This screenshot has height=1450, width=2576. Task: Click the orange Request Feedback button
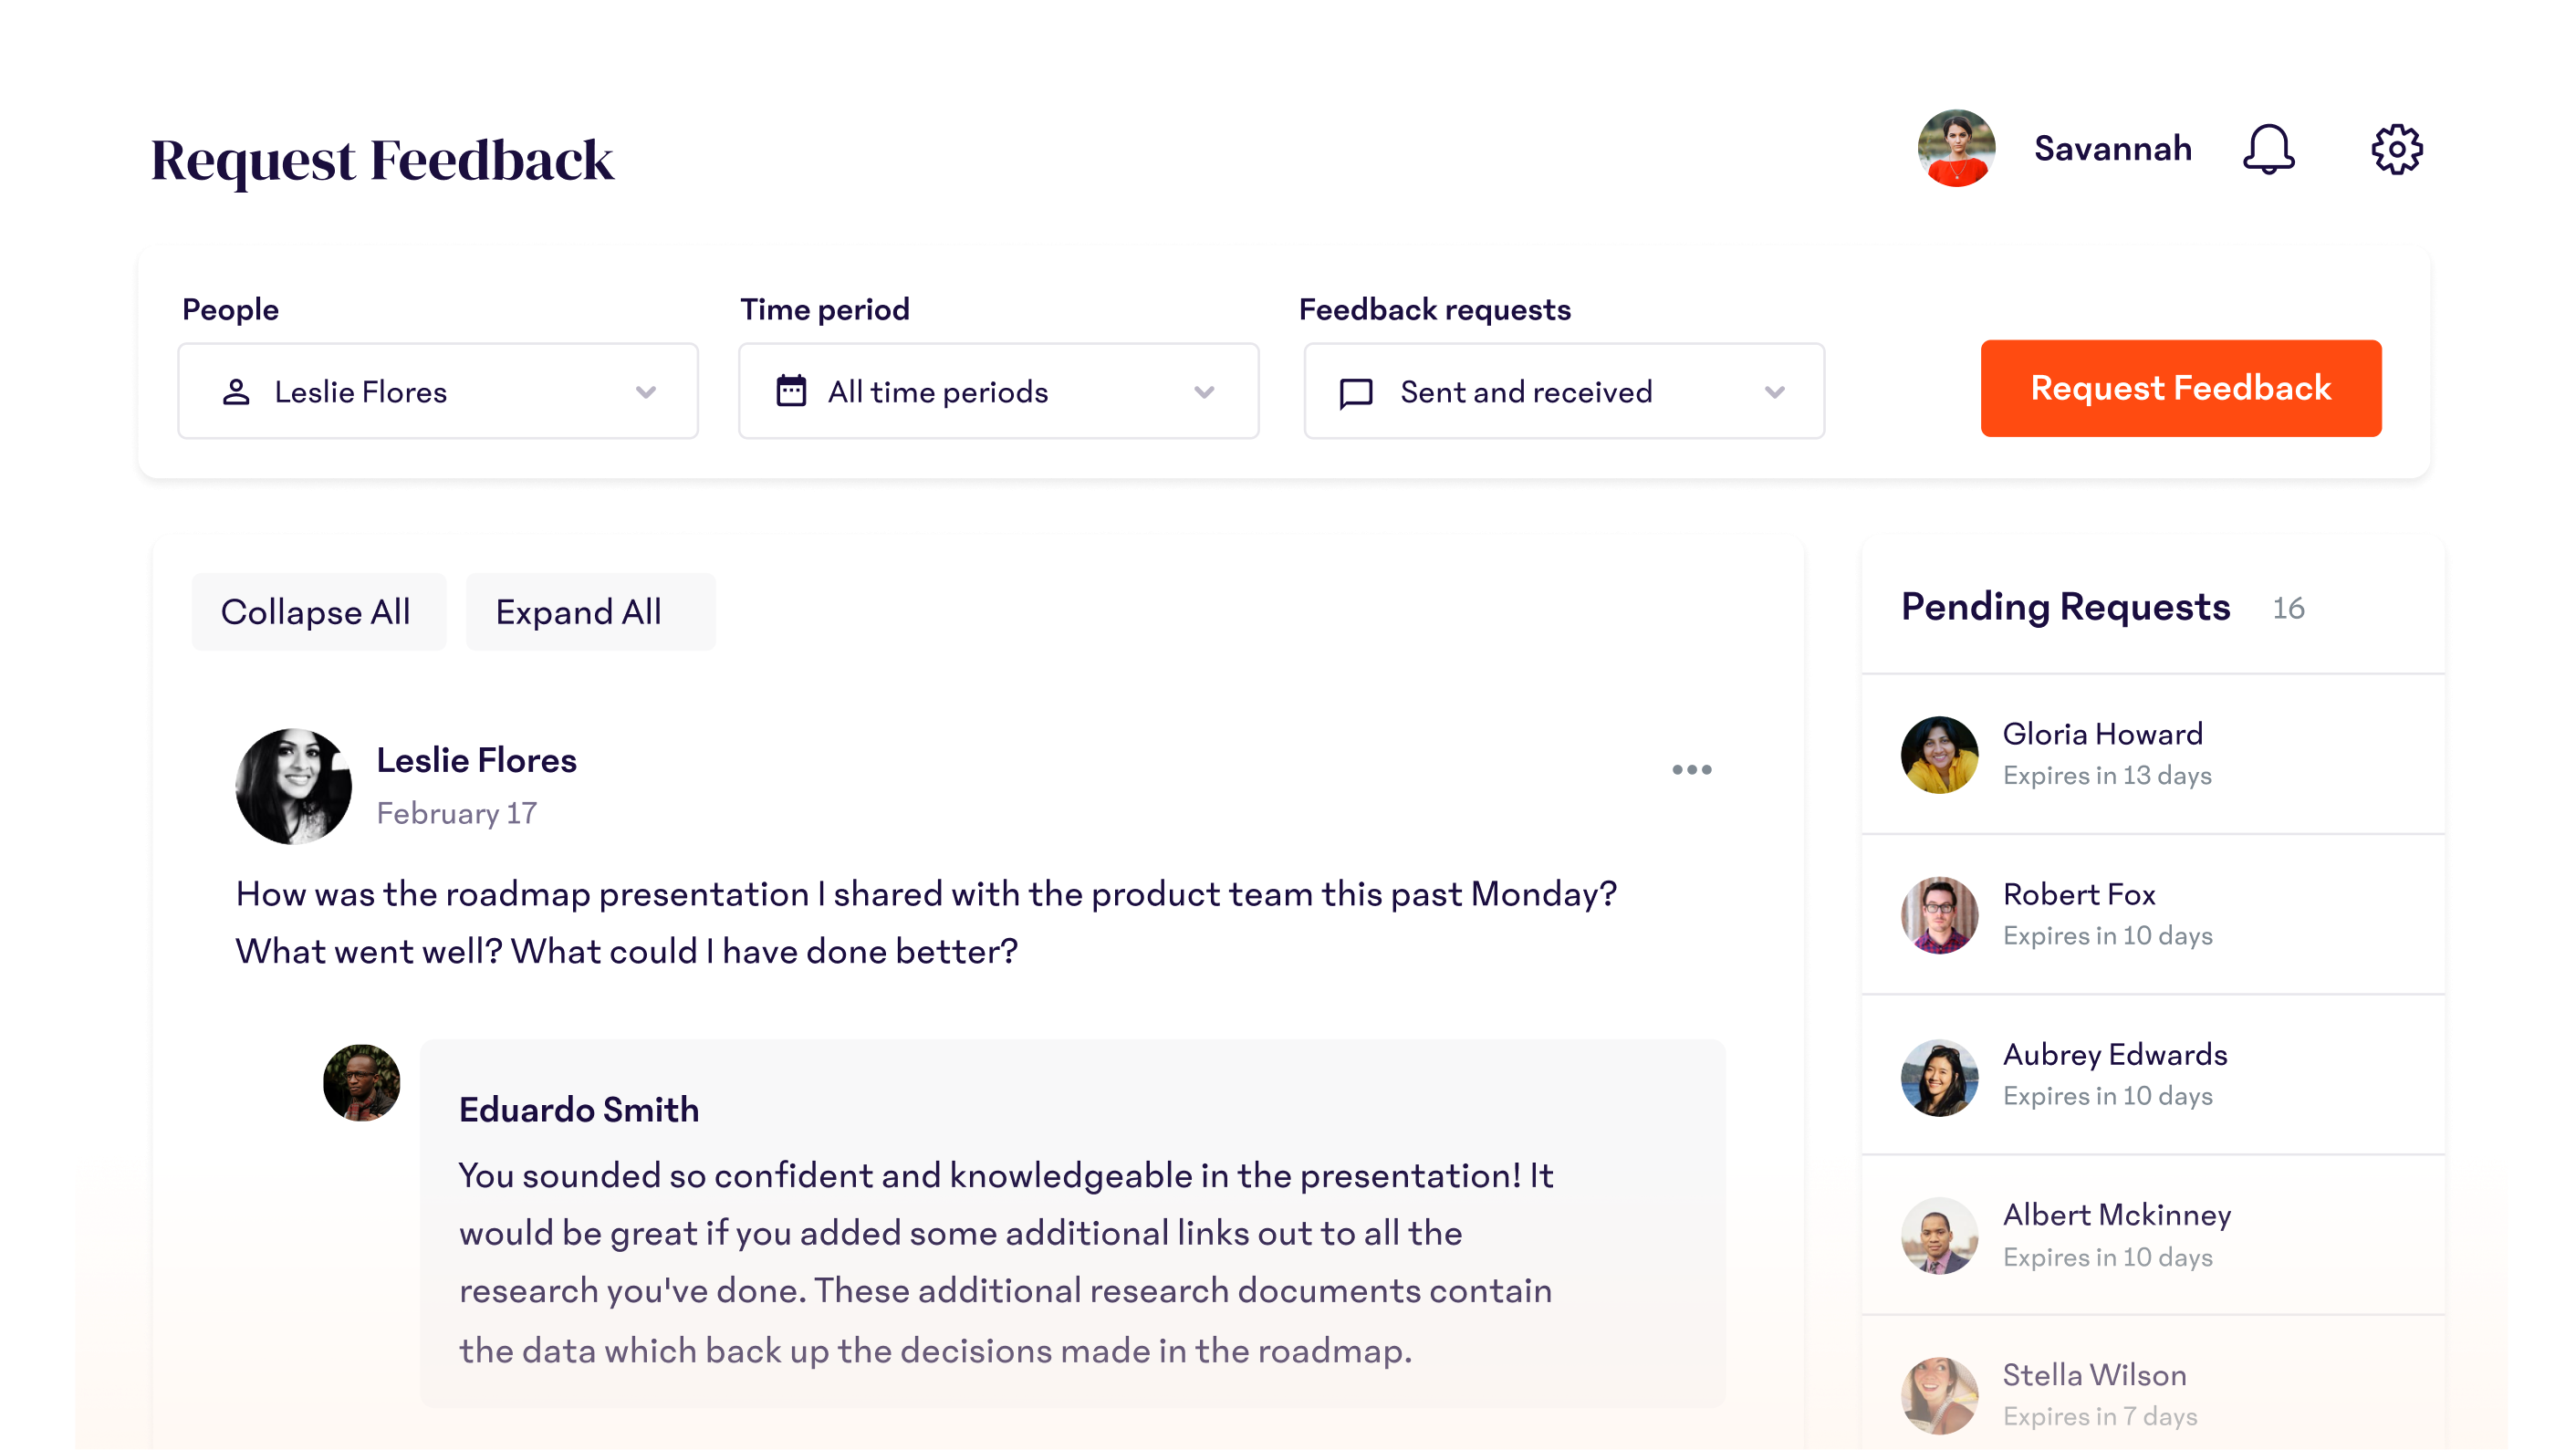2180,388
